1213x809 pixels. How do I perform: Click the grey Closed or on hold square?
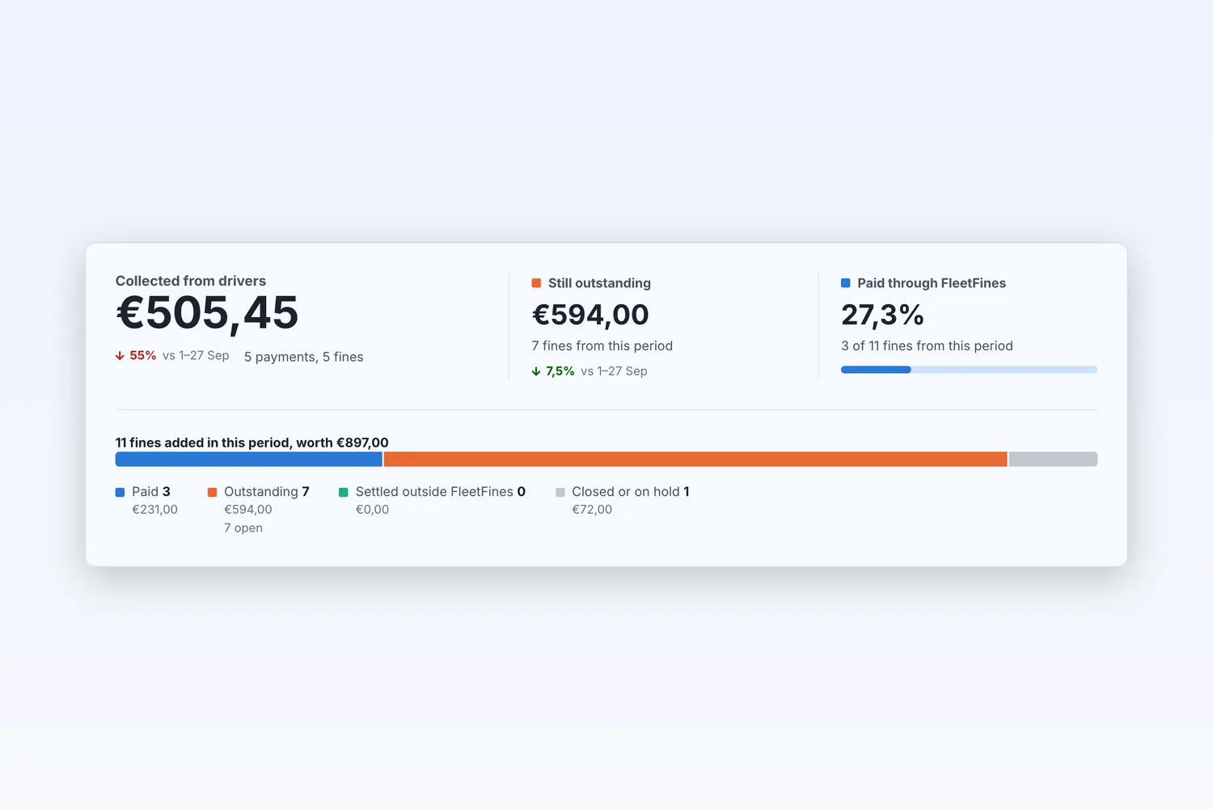[560, 492]
